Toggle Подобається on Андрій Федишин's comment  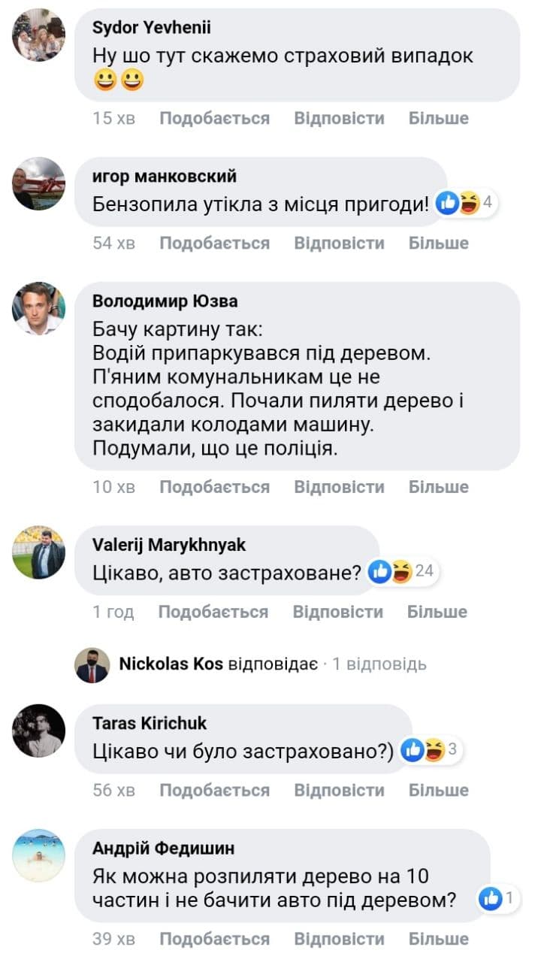point(214,939)
